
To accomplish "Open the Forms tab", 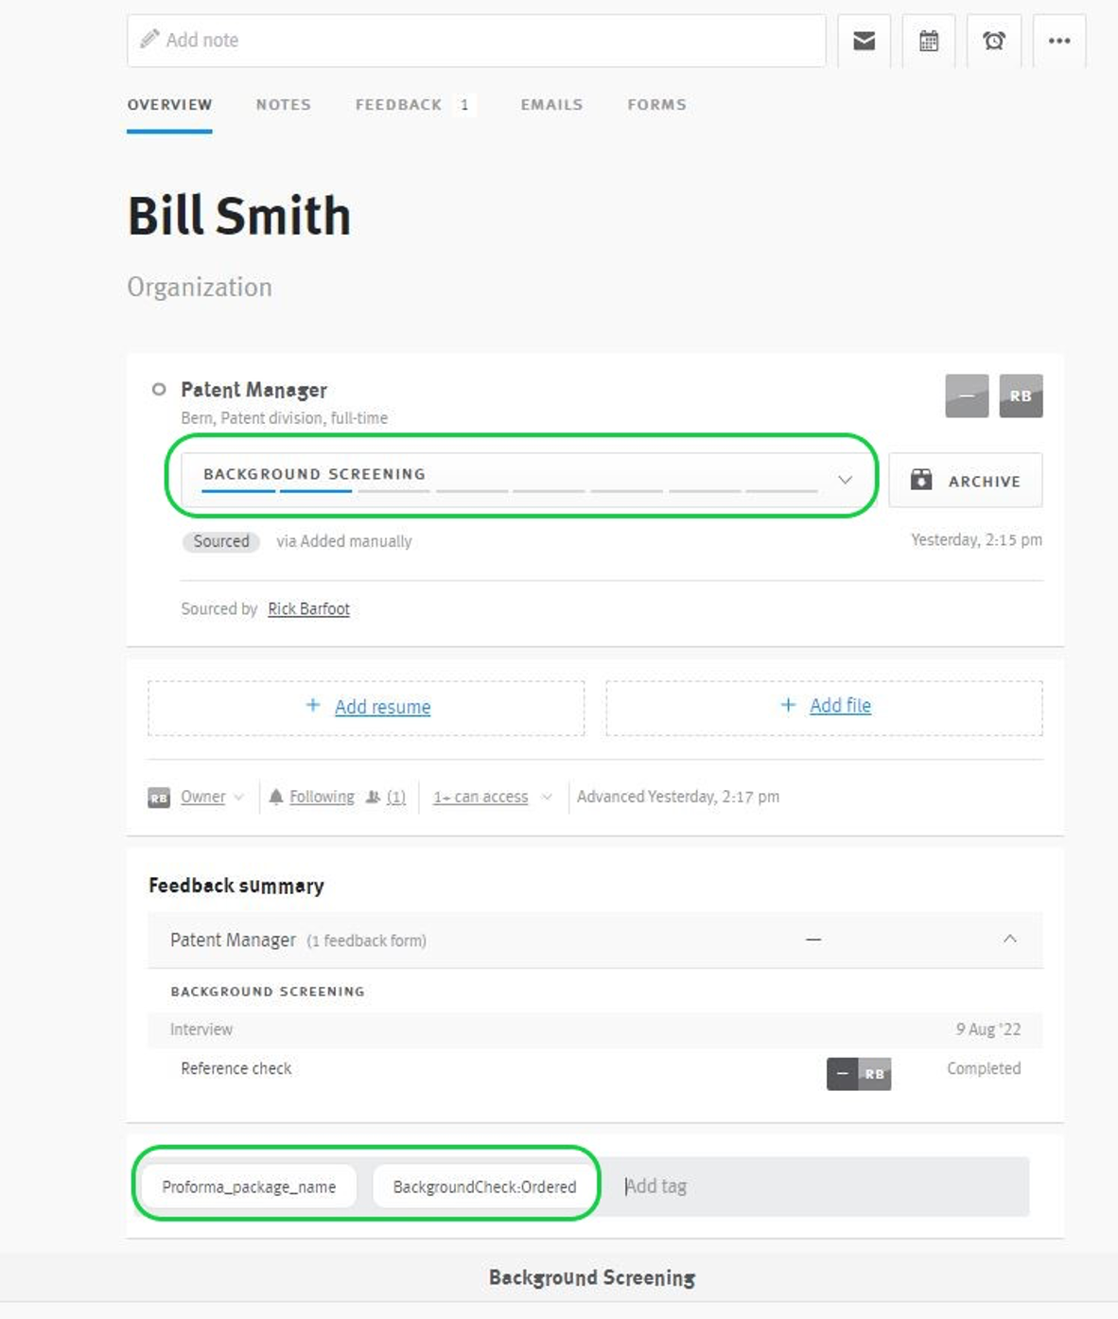I will (656, 104).
